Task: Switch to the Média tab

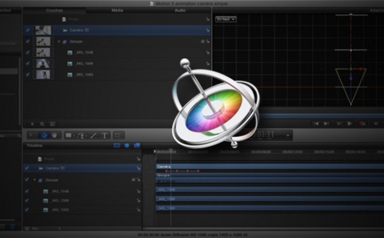Action: (x=117, y=10)
